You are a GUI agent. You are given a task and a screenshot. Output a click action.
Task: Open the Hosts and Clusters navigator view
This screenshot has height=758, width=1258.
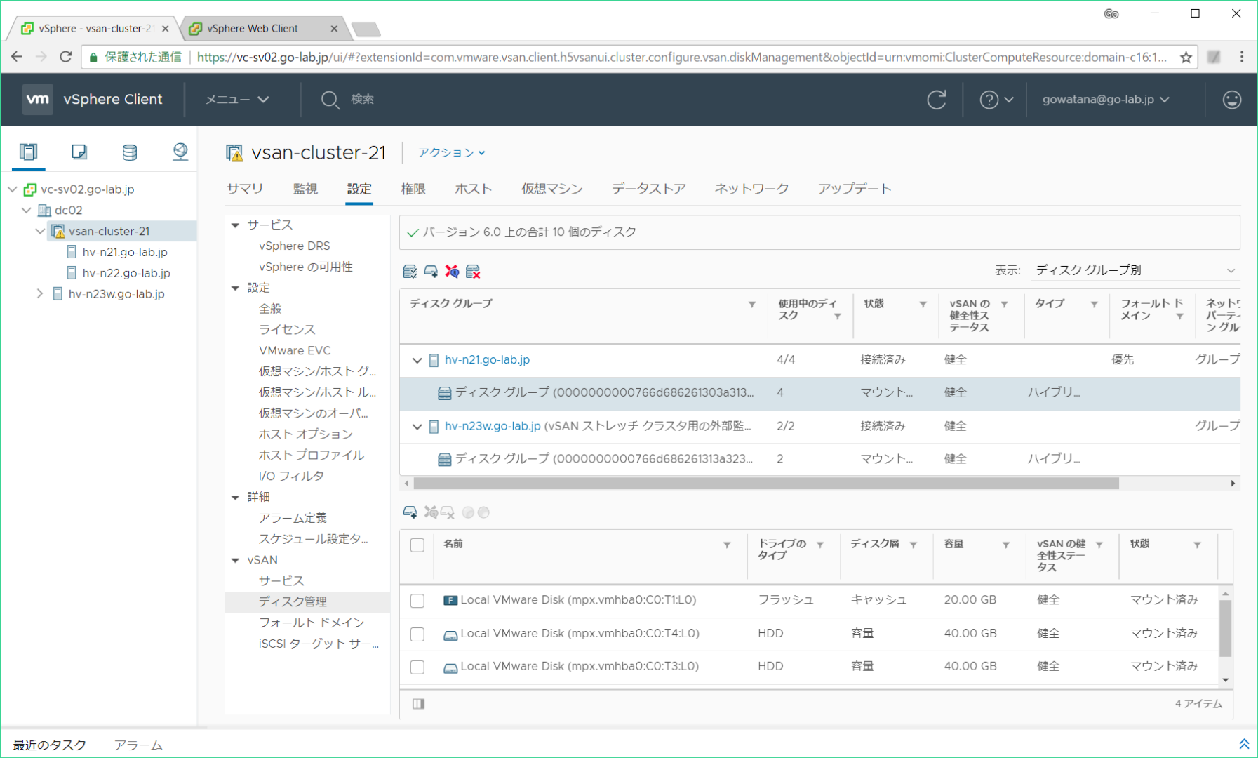(x=28, y=152)
